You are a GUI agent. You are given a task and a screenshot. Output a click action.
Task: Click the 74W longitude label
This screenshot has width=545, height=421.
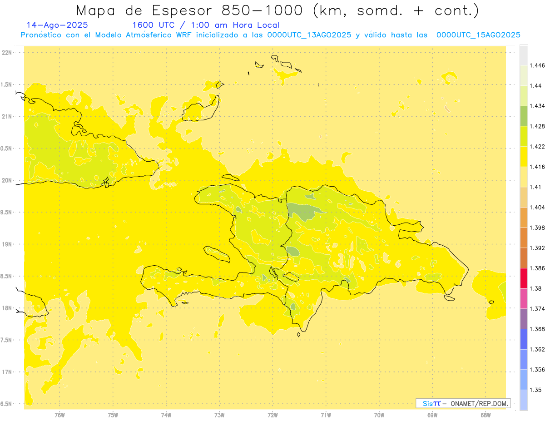coord(166,415)
